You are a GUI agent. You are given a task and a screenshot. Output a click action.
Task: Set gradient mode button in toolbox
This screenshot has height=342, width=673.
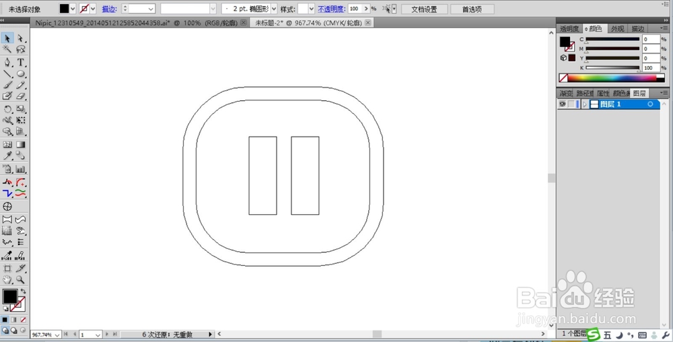[x=13, y=320]
